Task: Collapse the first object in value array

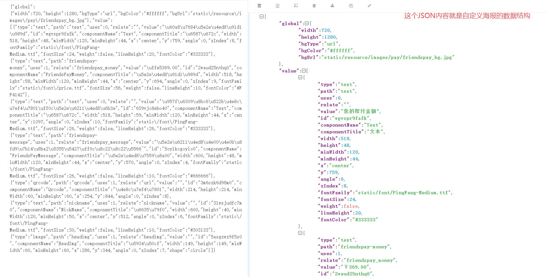Action: point(300,78)
